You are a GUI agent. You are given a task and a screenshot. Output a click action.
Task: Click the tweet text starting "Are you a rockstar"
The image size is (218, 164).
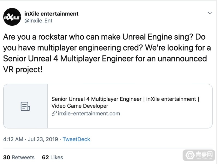point(104,37)
